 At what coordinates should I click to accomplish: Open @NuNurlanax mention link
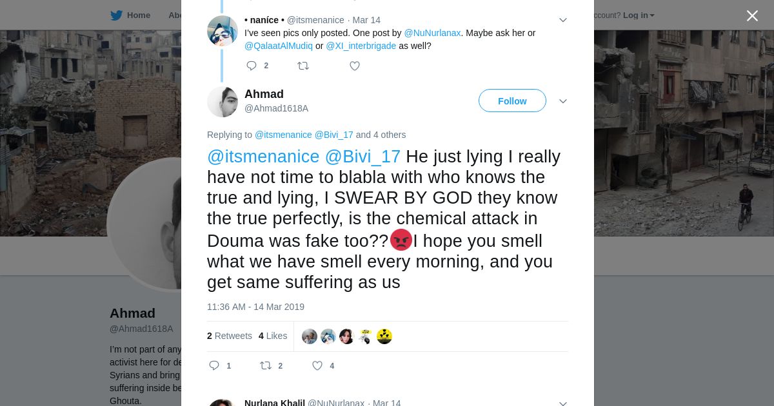coord(432,33)
